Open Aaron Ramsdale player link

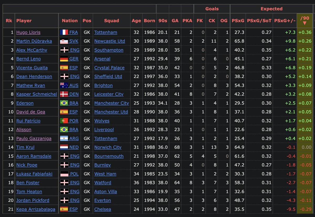coord(34,156)
